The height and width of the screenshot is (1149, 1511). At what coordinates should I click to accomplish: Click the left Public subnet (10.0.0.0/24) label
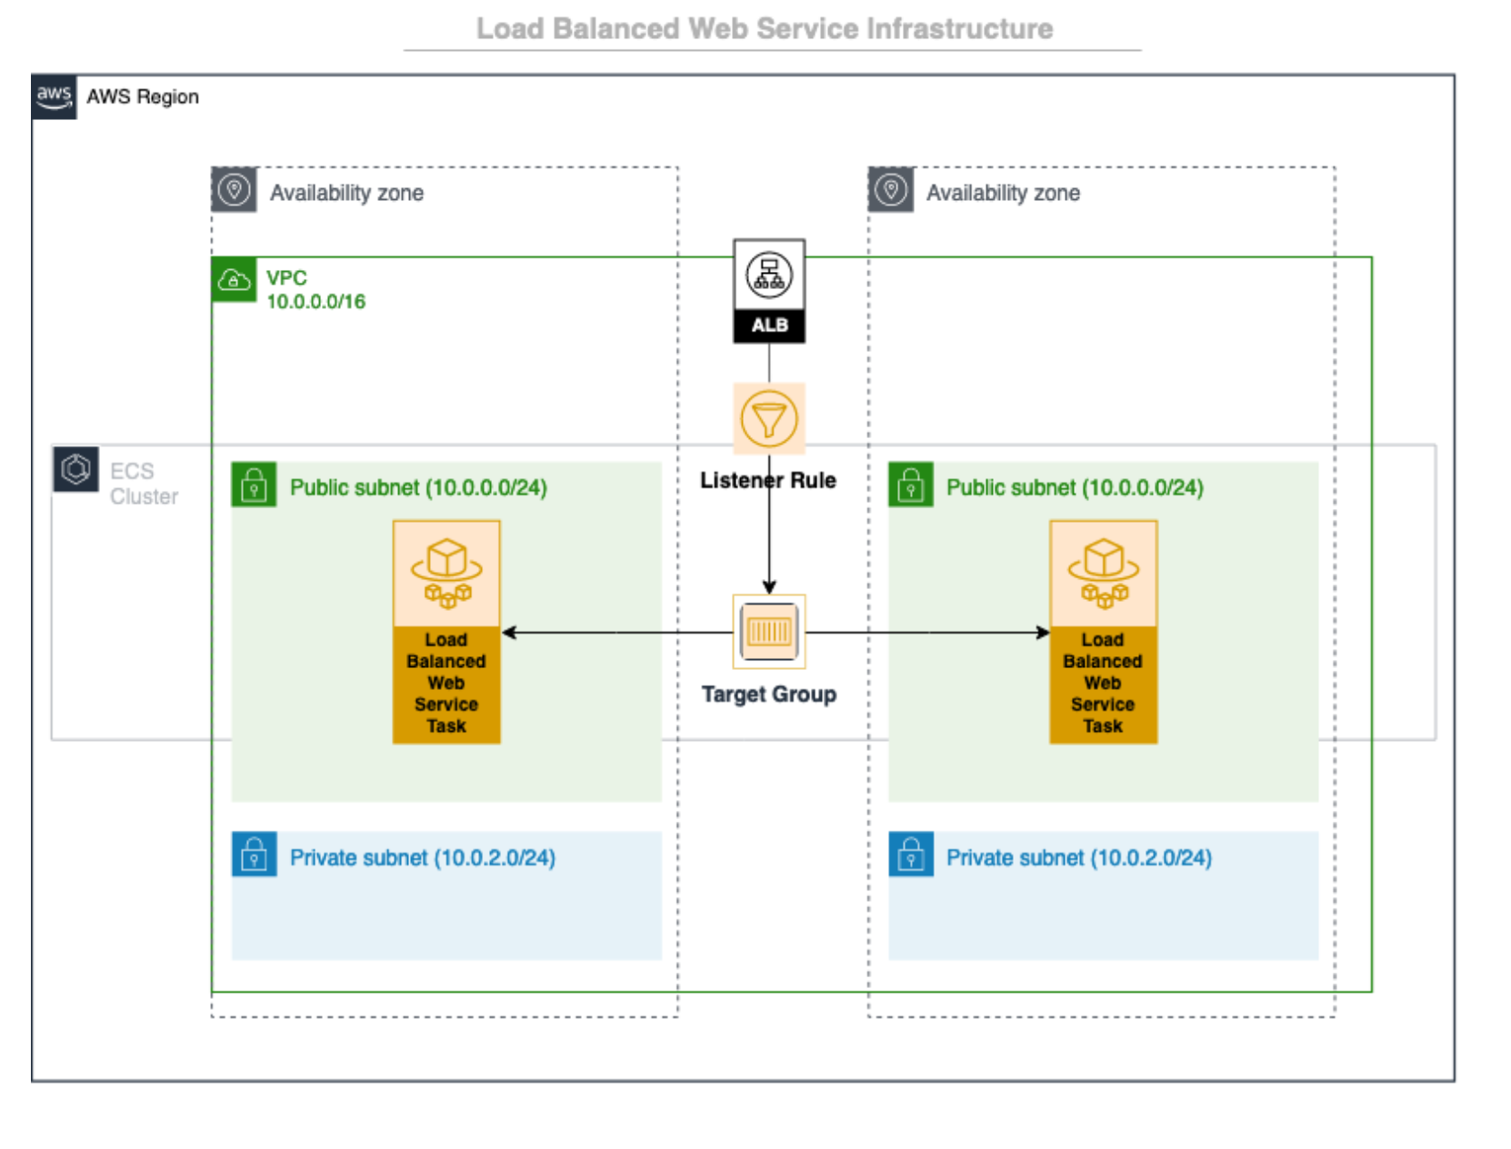(418, 488)
